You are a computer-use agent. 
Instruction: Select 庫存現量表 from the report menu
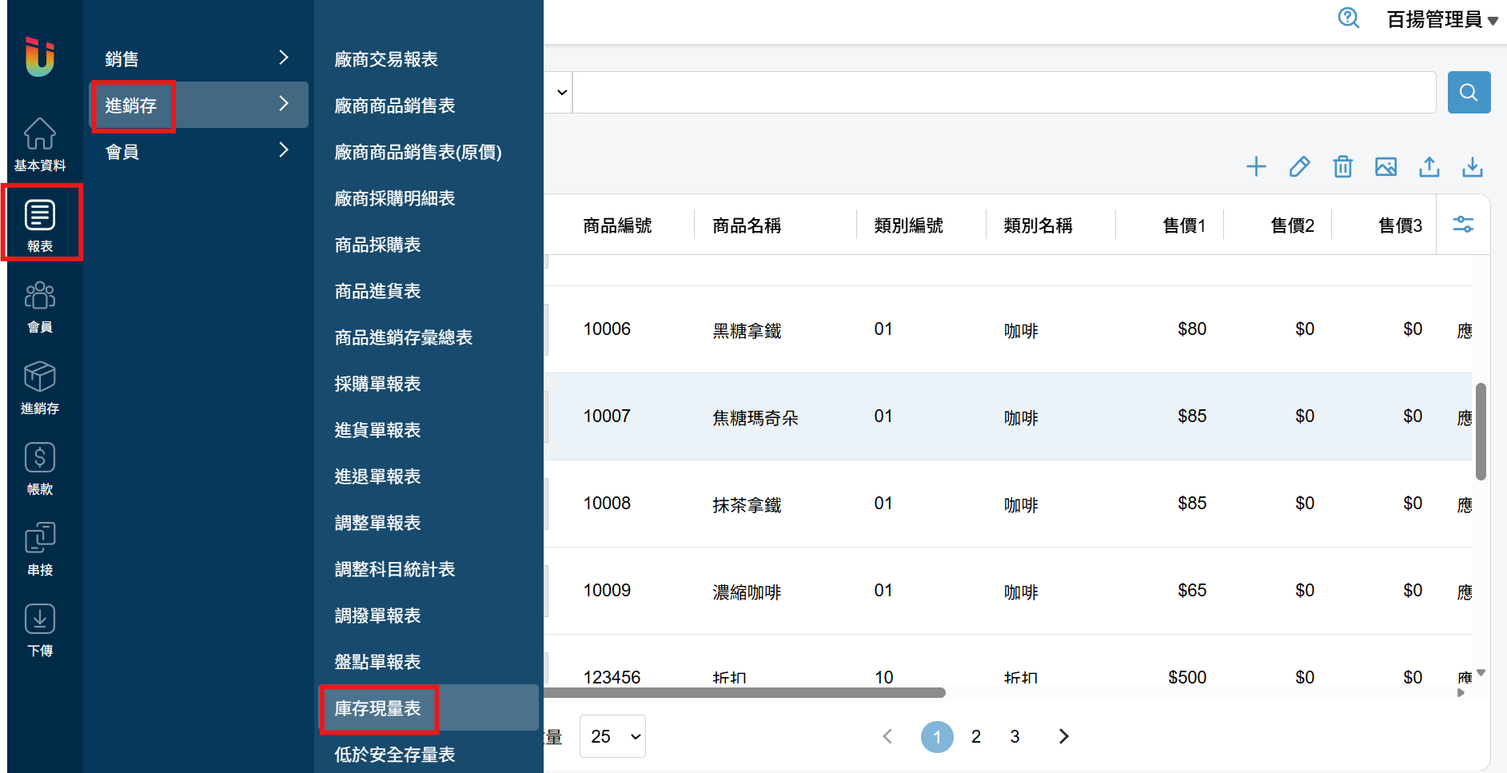click(x=378, y=708)
